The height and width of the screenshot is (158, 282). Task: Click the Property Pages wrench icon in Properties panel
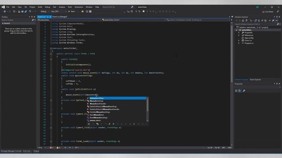pyautogui.click(x=244, y=91)
